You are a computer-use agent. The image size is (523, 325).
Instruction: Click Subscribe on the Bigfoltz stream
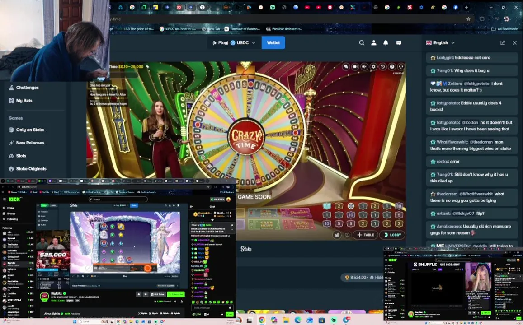tap(176, 294)
